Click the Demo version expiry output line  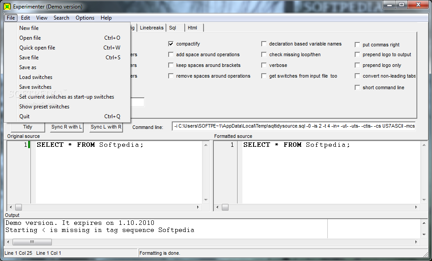(x=80, y=223)
